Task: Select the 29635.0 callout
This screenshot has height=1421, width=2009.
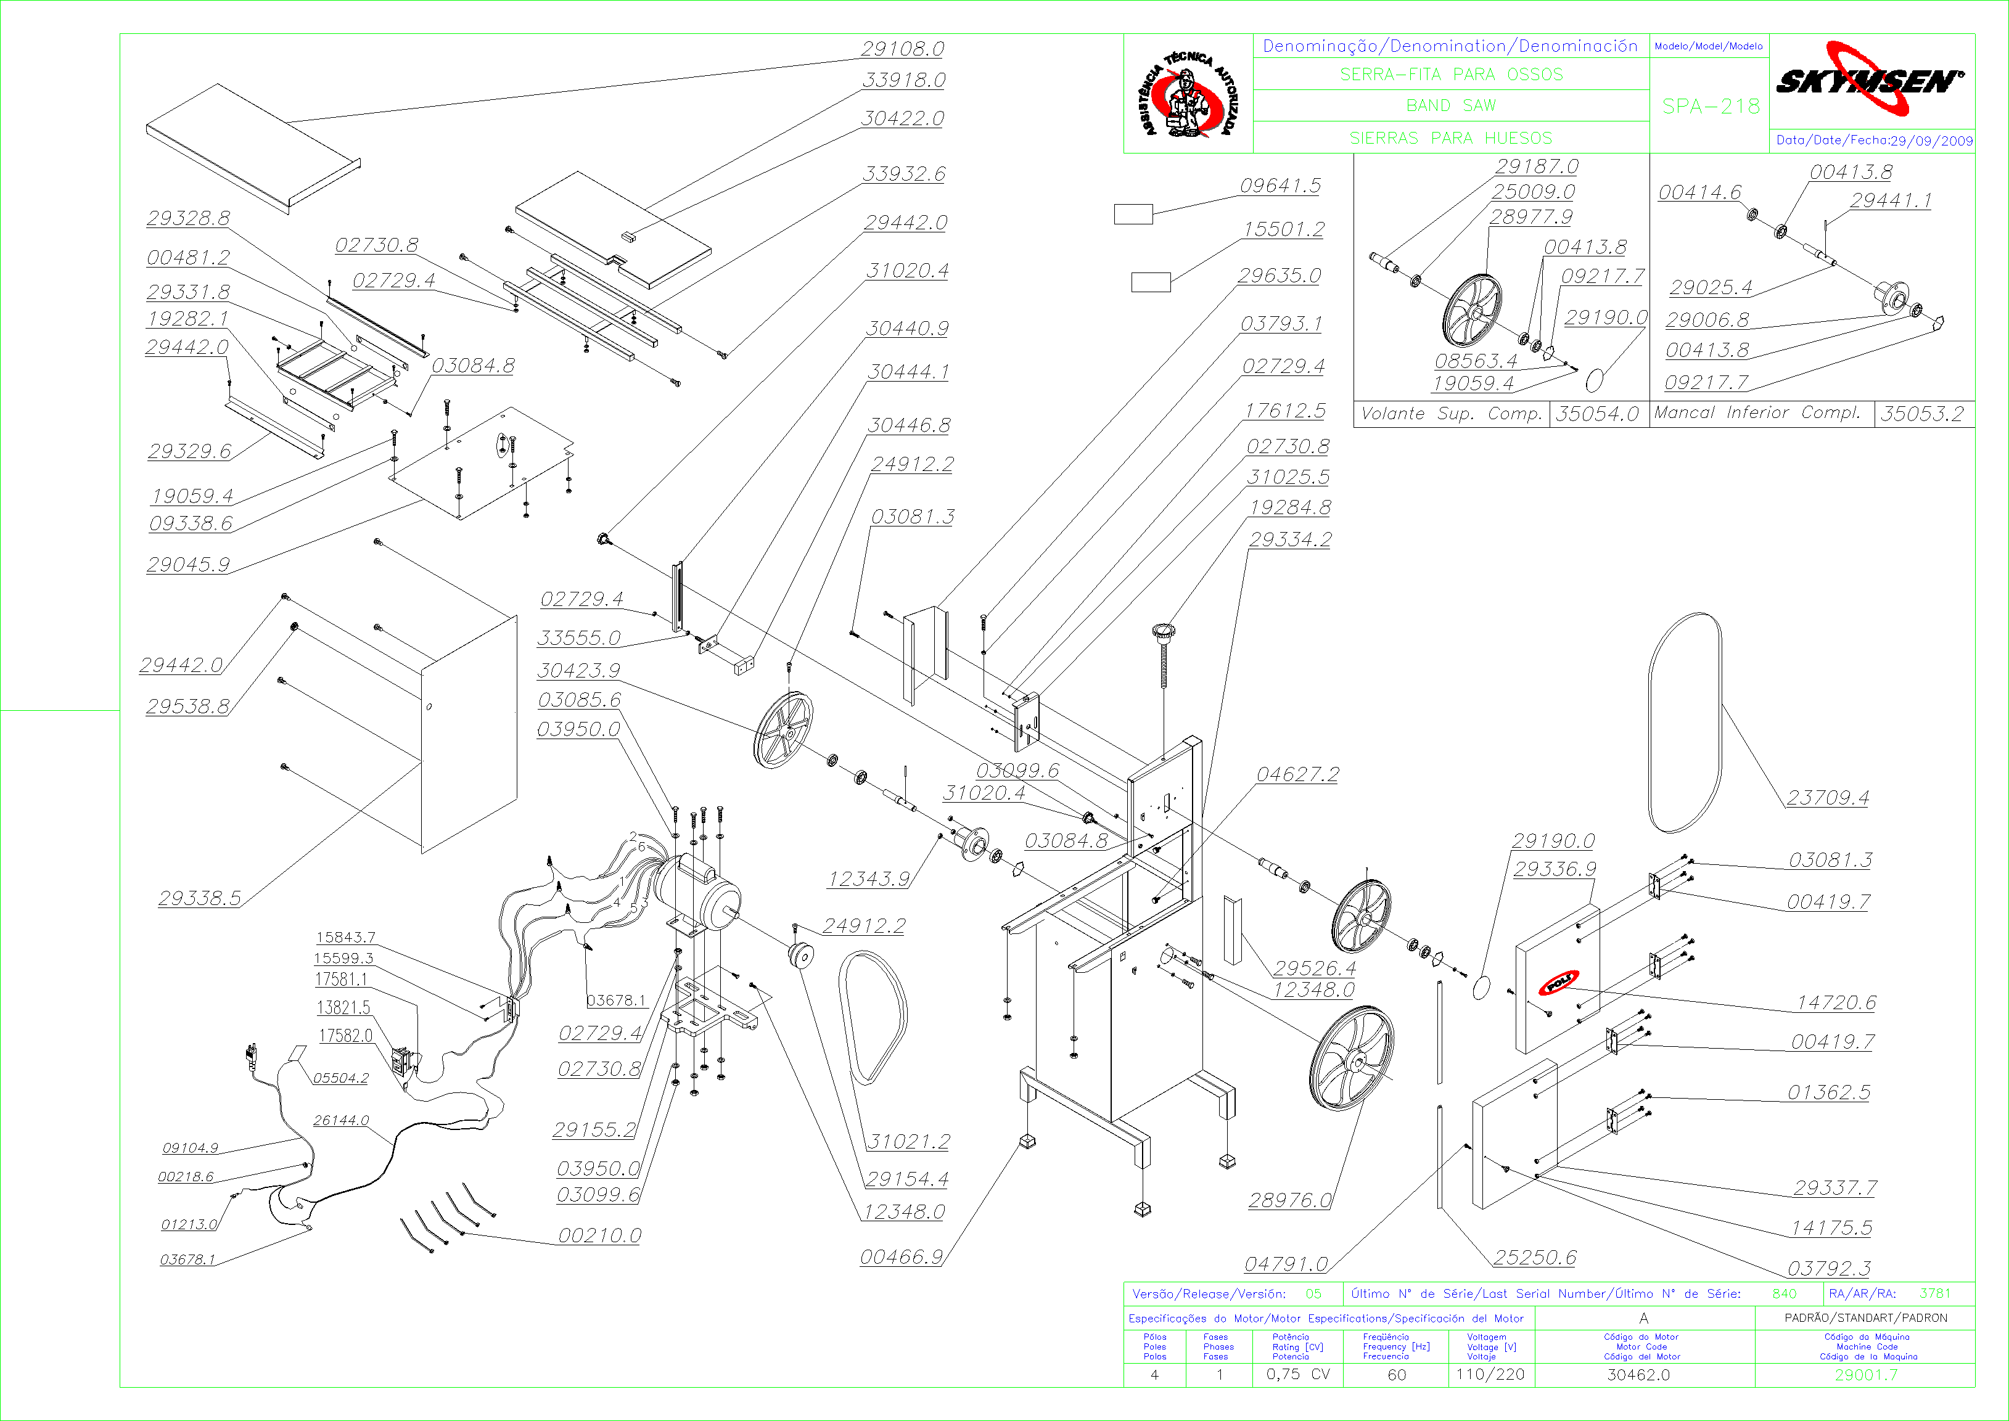Action: 1280,276
